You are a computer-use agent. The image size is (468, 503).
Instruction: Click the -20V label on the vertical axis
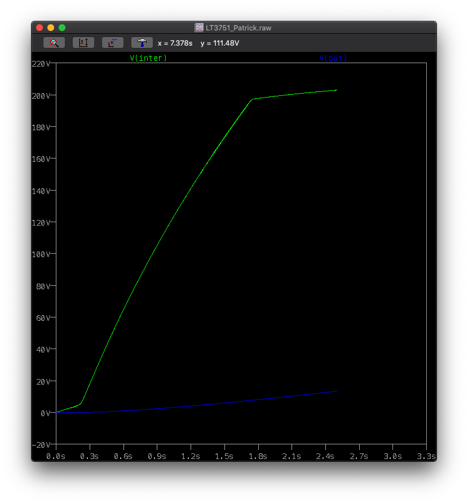tap(41, 445)
